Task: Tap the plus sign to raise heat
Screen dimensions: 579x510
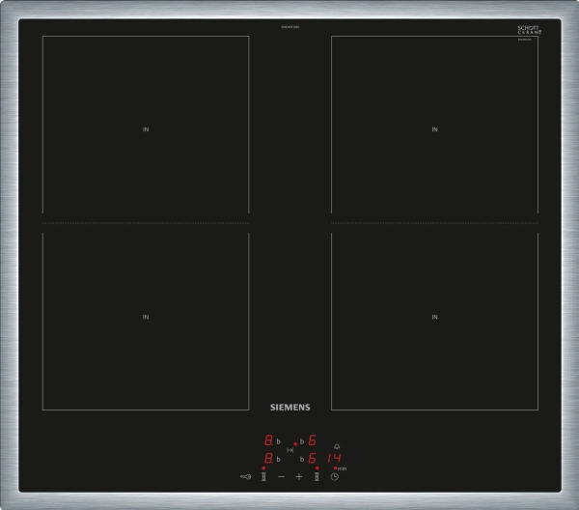Action: click(x=299, y=477)
